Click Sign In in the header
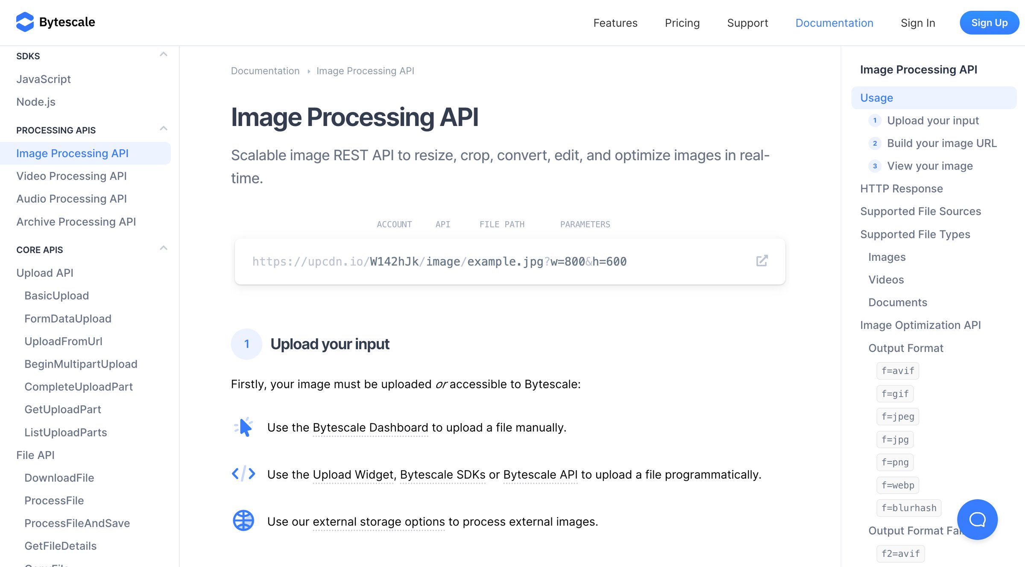Viewport: 1025px width, 567px height. coord(918,23)
